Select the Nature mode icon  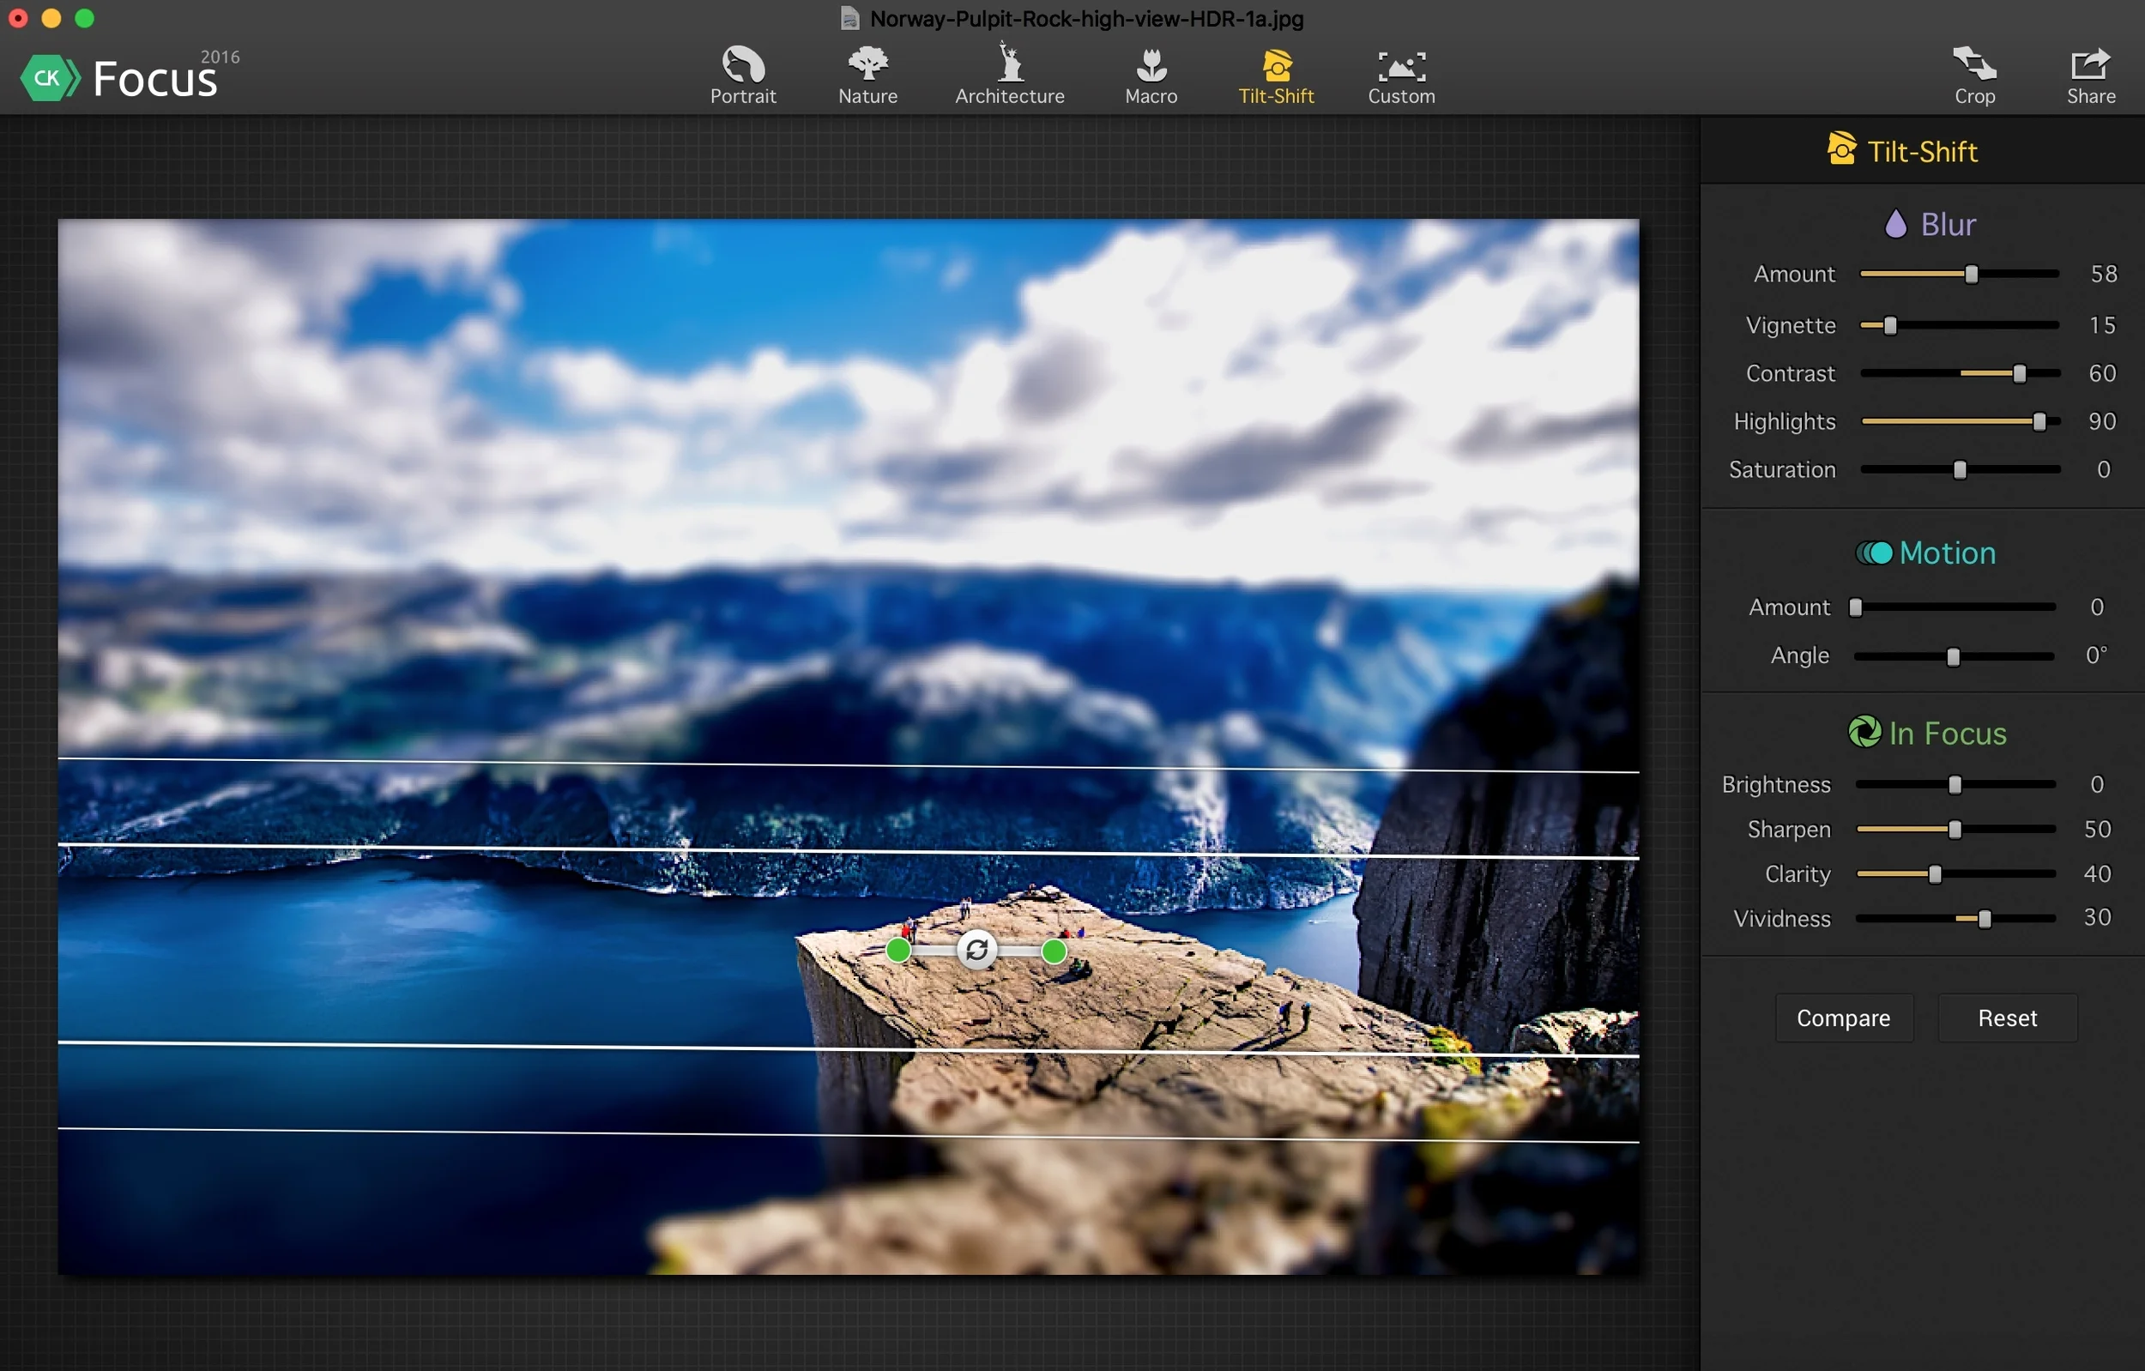[x=867, y=64]
